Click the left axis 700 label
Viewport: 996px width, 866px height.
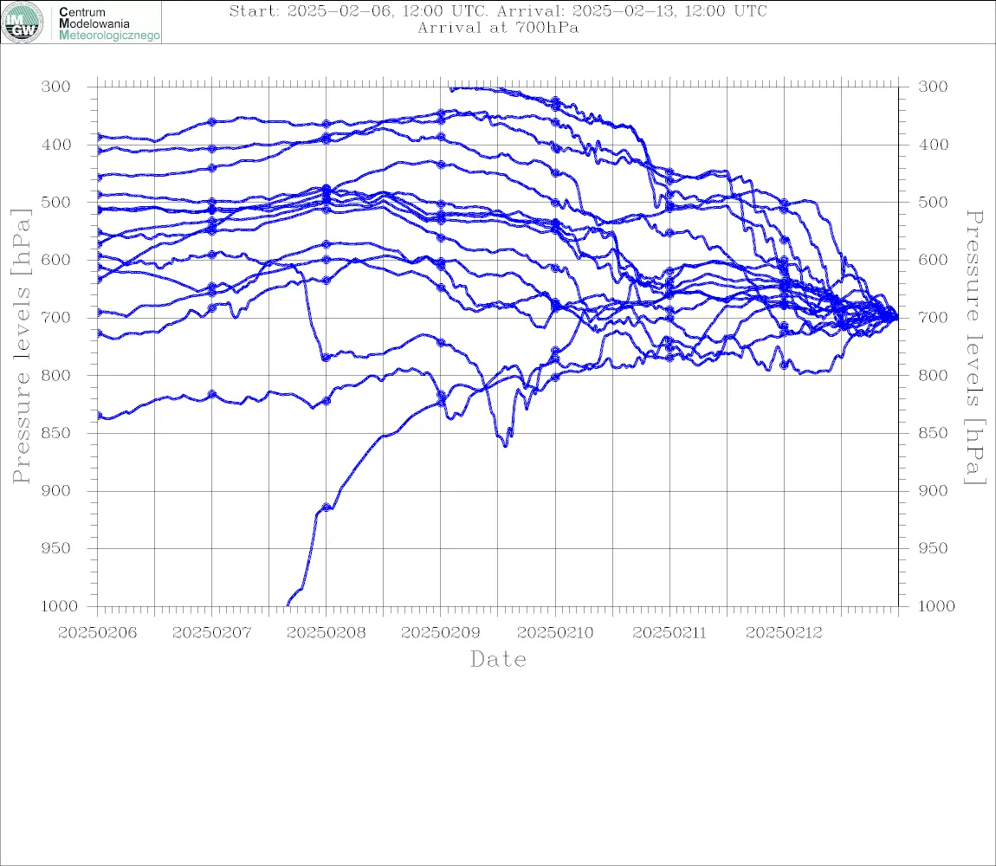[x=56, y=318]
